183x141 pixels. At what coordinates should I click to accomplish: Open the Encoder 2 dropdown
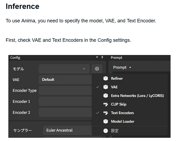(x=65, y=112)
